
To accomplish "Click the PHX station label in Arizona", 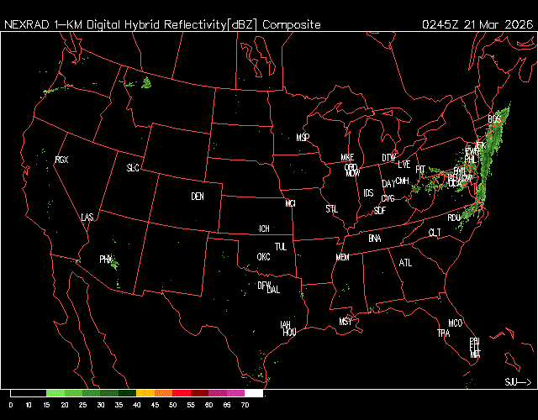I will (106, 259).
